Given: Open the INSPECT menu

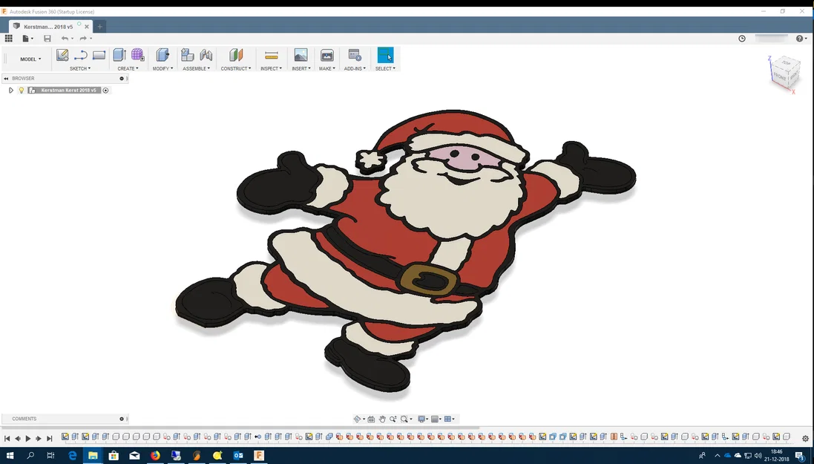Looking at the screenshot, I should (271, 68).
